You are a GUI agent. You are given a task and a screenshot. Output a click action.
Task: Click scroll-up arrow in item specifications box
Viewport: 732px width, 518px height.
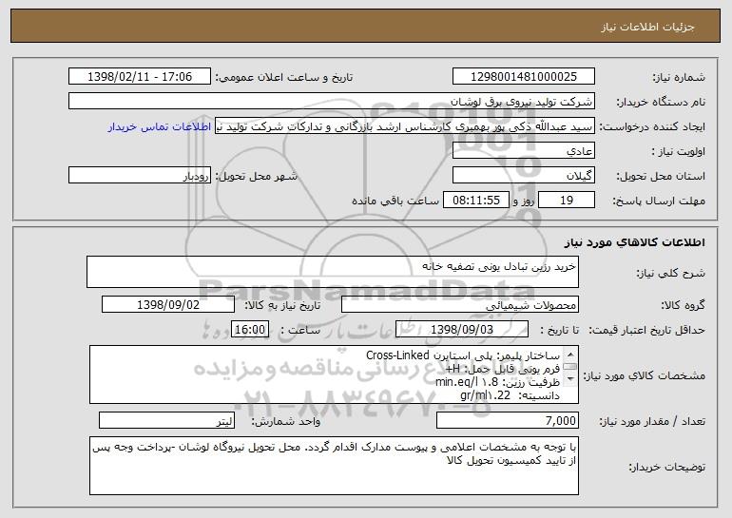coord(570,354)
